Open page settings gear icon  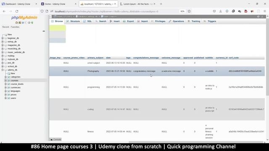pos(258,17)
